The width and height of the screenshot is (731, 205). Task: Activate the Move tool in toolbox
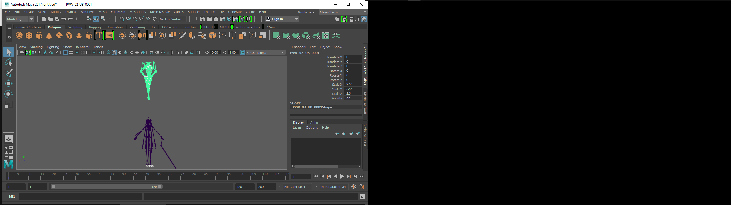tap(8, 83)
